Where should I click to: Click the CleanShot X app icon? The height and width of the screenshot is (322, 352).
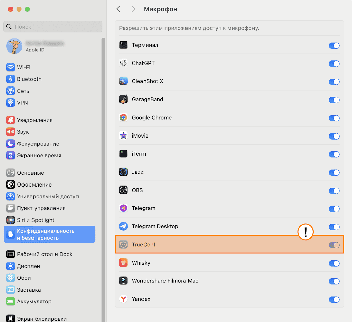[123, 81]
